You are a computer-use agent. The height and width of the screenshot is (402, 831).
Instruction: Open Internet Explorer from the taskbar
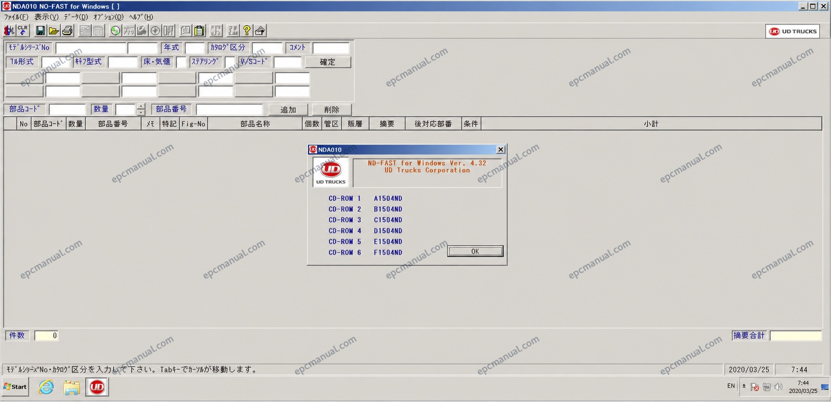[x=46, y=387]
